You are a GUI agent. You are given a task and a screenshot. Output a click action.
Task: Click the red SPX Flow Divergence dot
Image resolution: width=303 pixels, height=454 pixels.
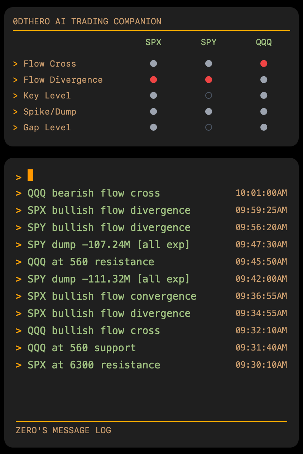[x=153, y=79]
